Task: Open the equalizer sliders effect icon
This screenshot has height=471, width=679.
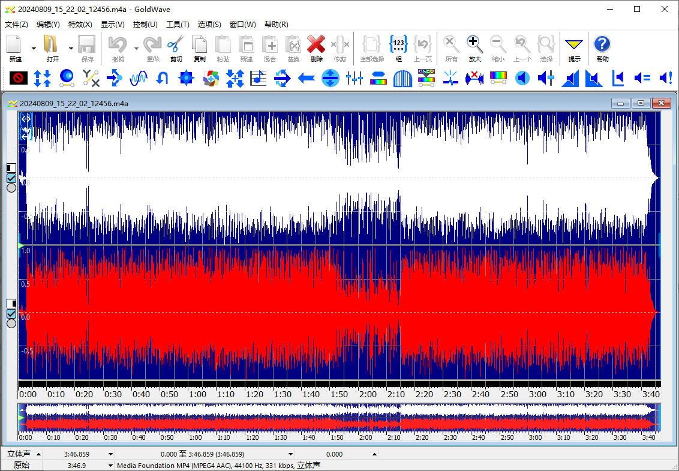Action: coord(354,77)
